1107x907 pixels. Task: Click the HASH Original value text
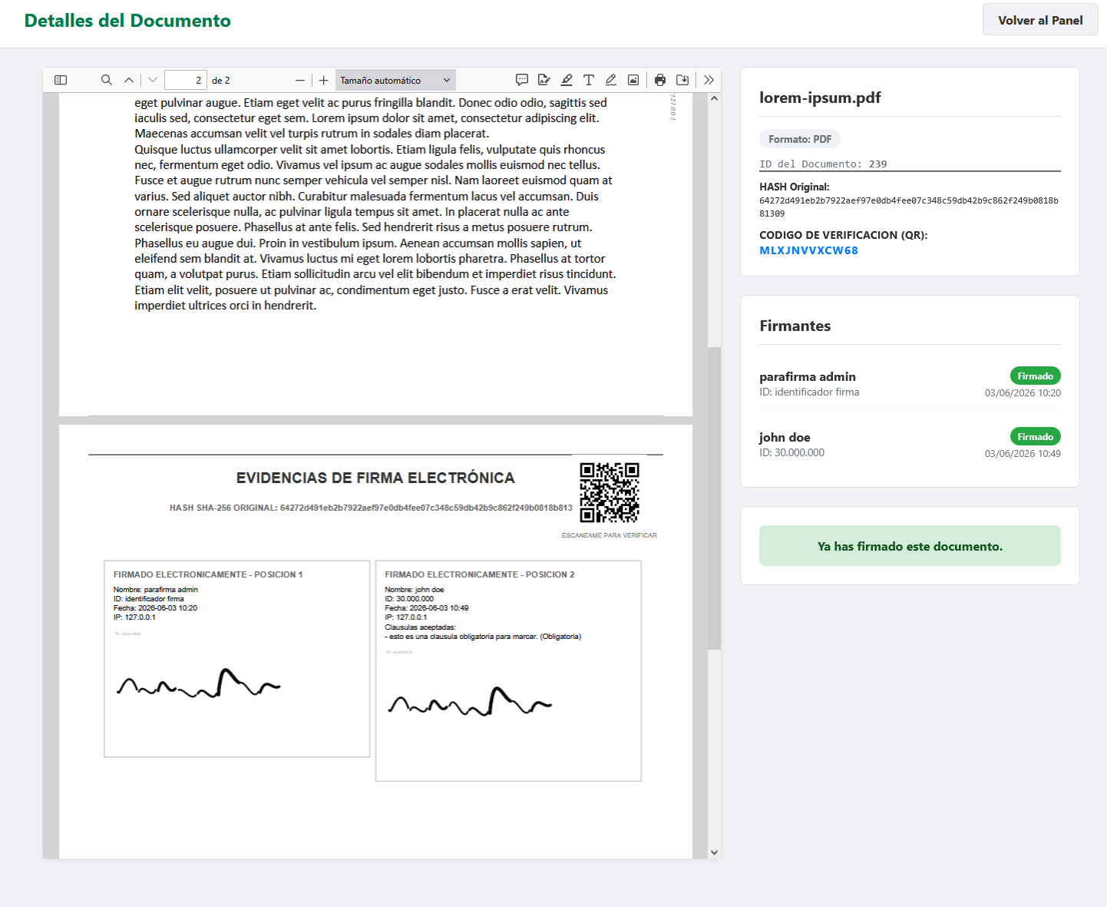click(x=909, y=207)
